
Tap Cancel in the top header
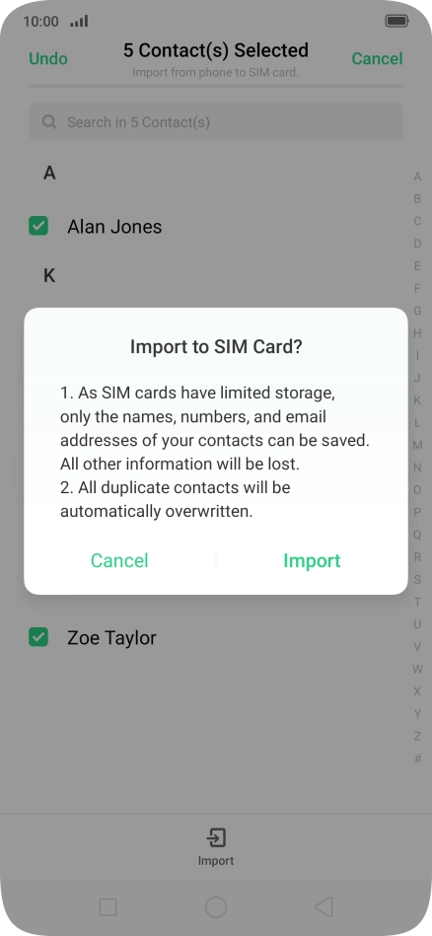click(x=377, y=58)
